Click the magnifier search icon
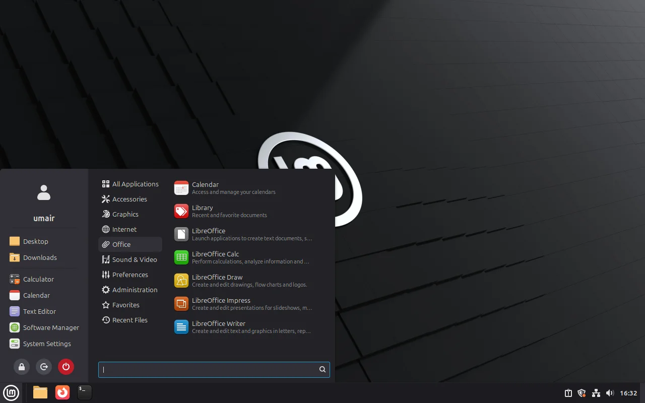Screen dimensions: 645x403 coord(322,369)
